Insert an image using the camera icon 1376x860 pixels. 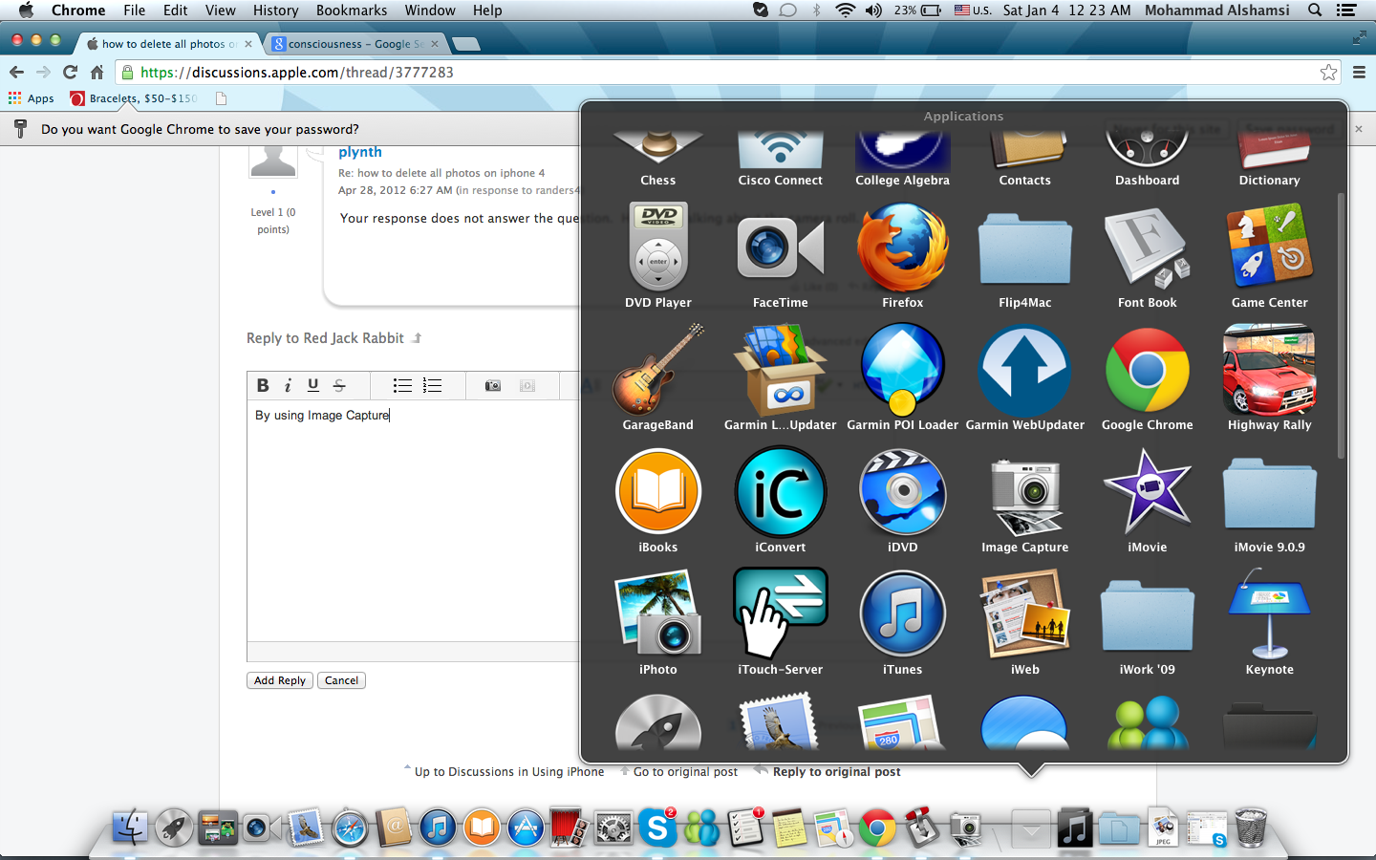pos(493,385)
